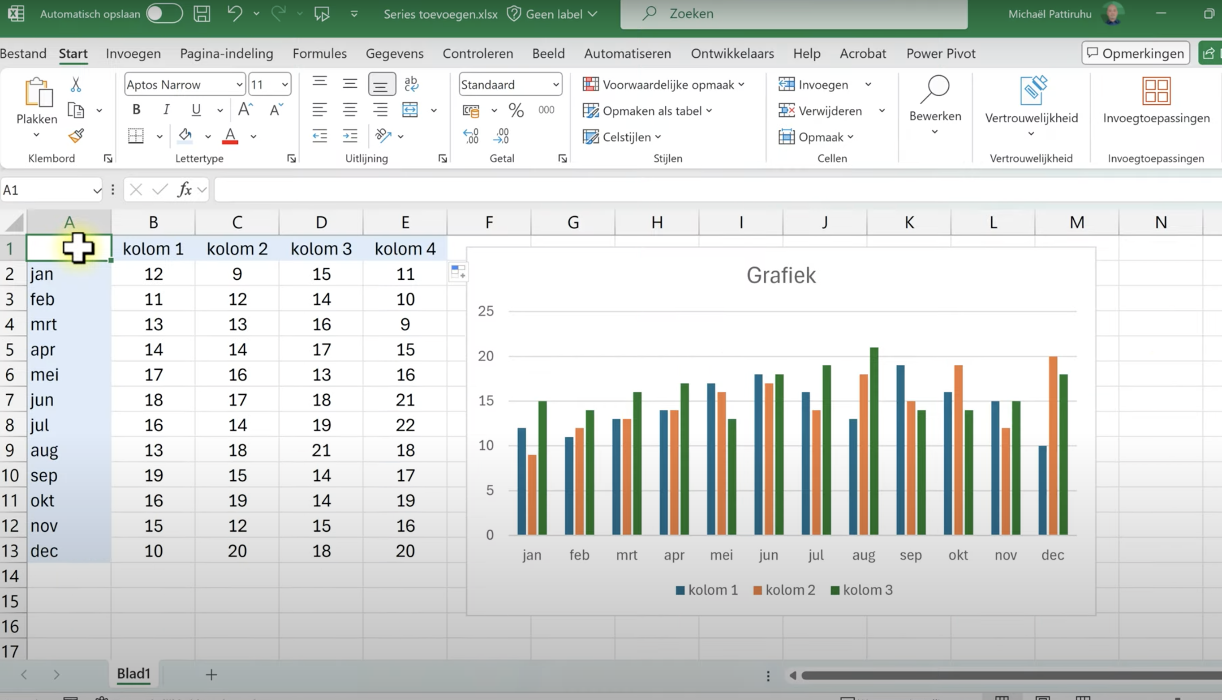Align text to middle vertically
Image resolution: width=1222 pixels, height=700 pixels.
350,84
